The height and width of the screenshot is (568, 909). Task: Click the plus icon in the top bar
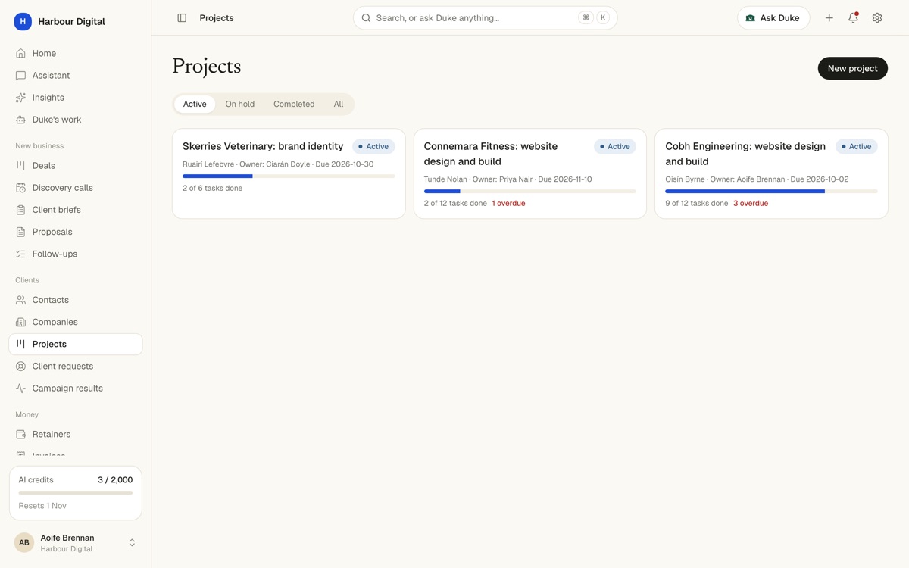pos(829,18)
